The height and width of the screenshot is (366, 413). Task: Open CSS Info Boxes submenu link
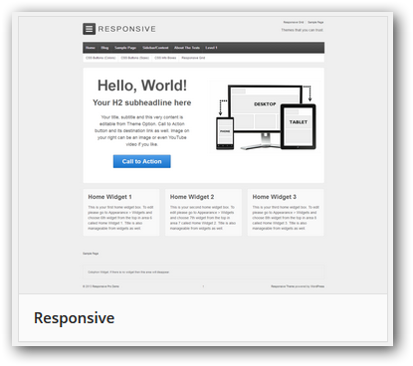(165, 58)
